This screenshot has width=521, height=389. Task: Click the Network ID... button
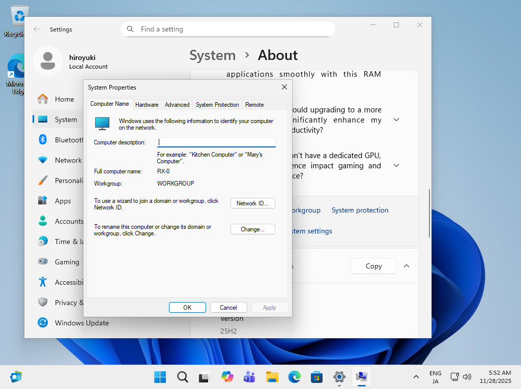pyautogui.click(x=253, y=203)
